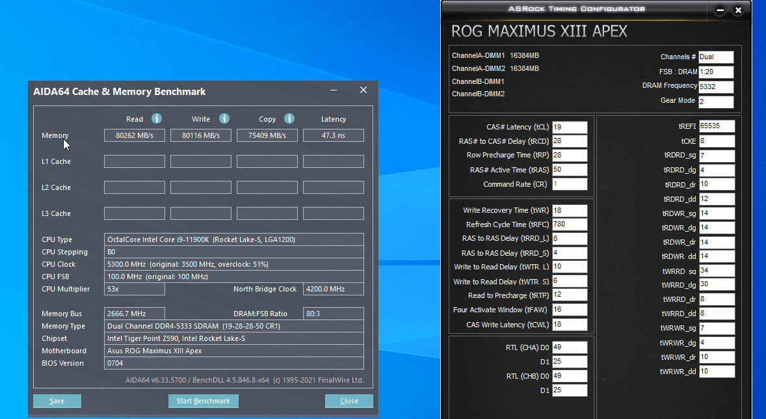
Task: Click the CAS# Latency (tCL) field
Action: [x=570, y=127]
